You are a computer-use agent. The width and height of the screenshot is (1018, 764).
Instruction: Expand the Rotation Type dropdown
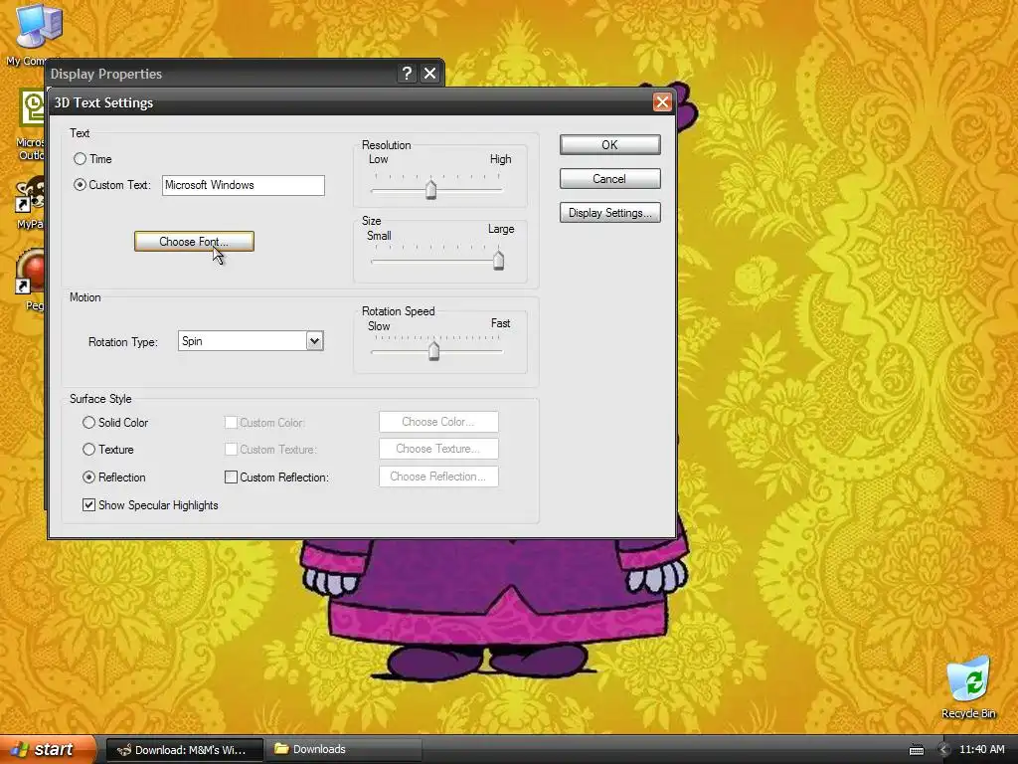coord(314,341)
